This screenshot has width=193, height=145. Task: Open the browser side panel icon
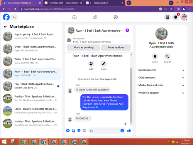tap(178, 9)
